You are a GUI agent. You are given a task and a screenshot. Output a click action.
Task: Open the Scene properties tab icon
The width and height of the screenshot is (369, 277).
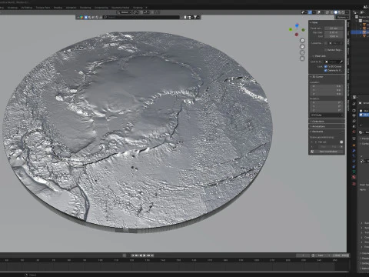click(x=354, y=126)
